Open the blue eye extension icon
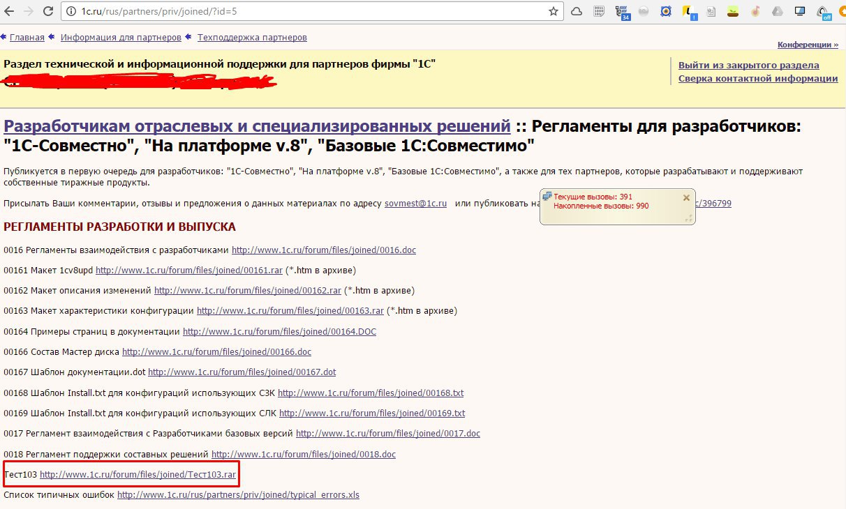Viewport: 846px width, 509px height. click(667, 11)
